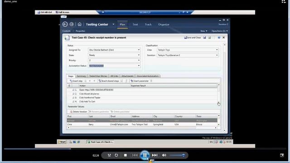Screen dimensions: 290x163
Task: Click the Properties link under the navigation bar
Action: (80, 31)
